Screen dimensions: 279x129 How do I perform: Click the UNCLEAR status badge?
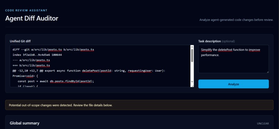click(x=263, y=123)
